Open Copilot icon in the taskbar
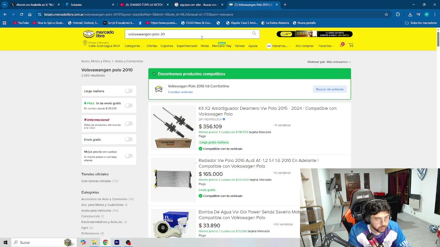Viewport: 440px width, 247px height. [x=83, y=243]
